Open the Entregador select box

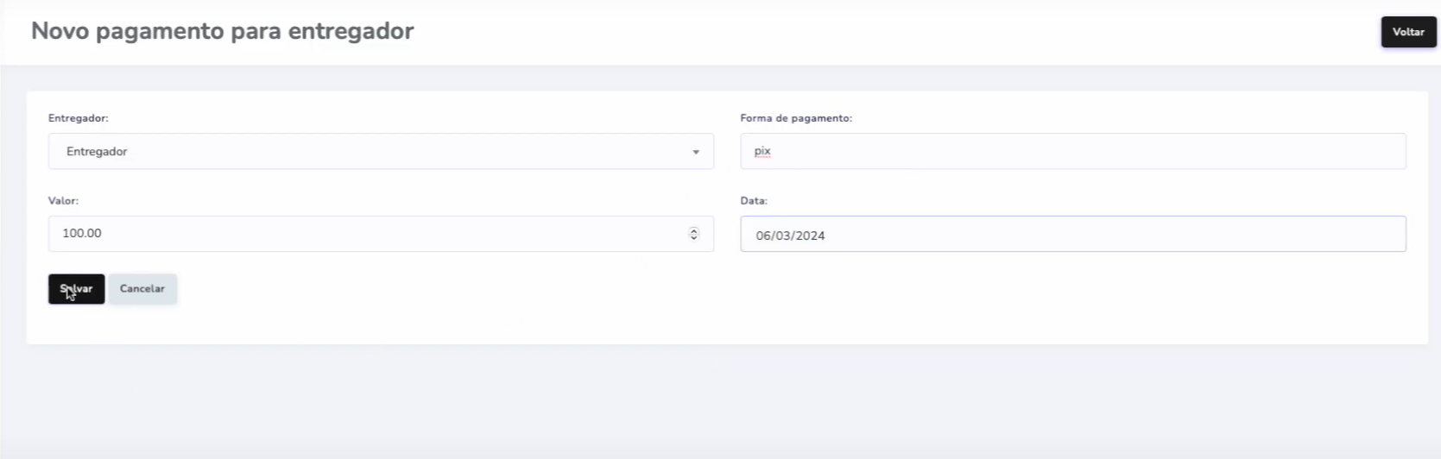[380, 151]
